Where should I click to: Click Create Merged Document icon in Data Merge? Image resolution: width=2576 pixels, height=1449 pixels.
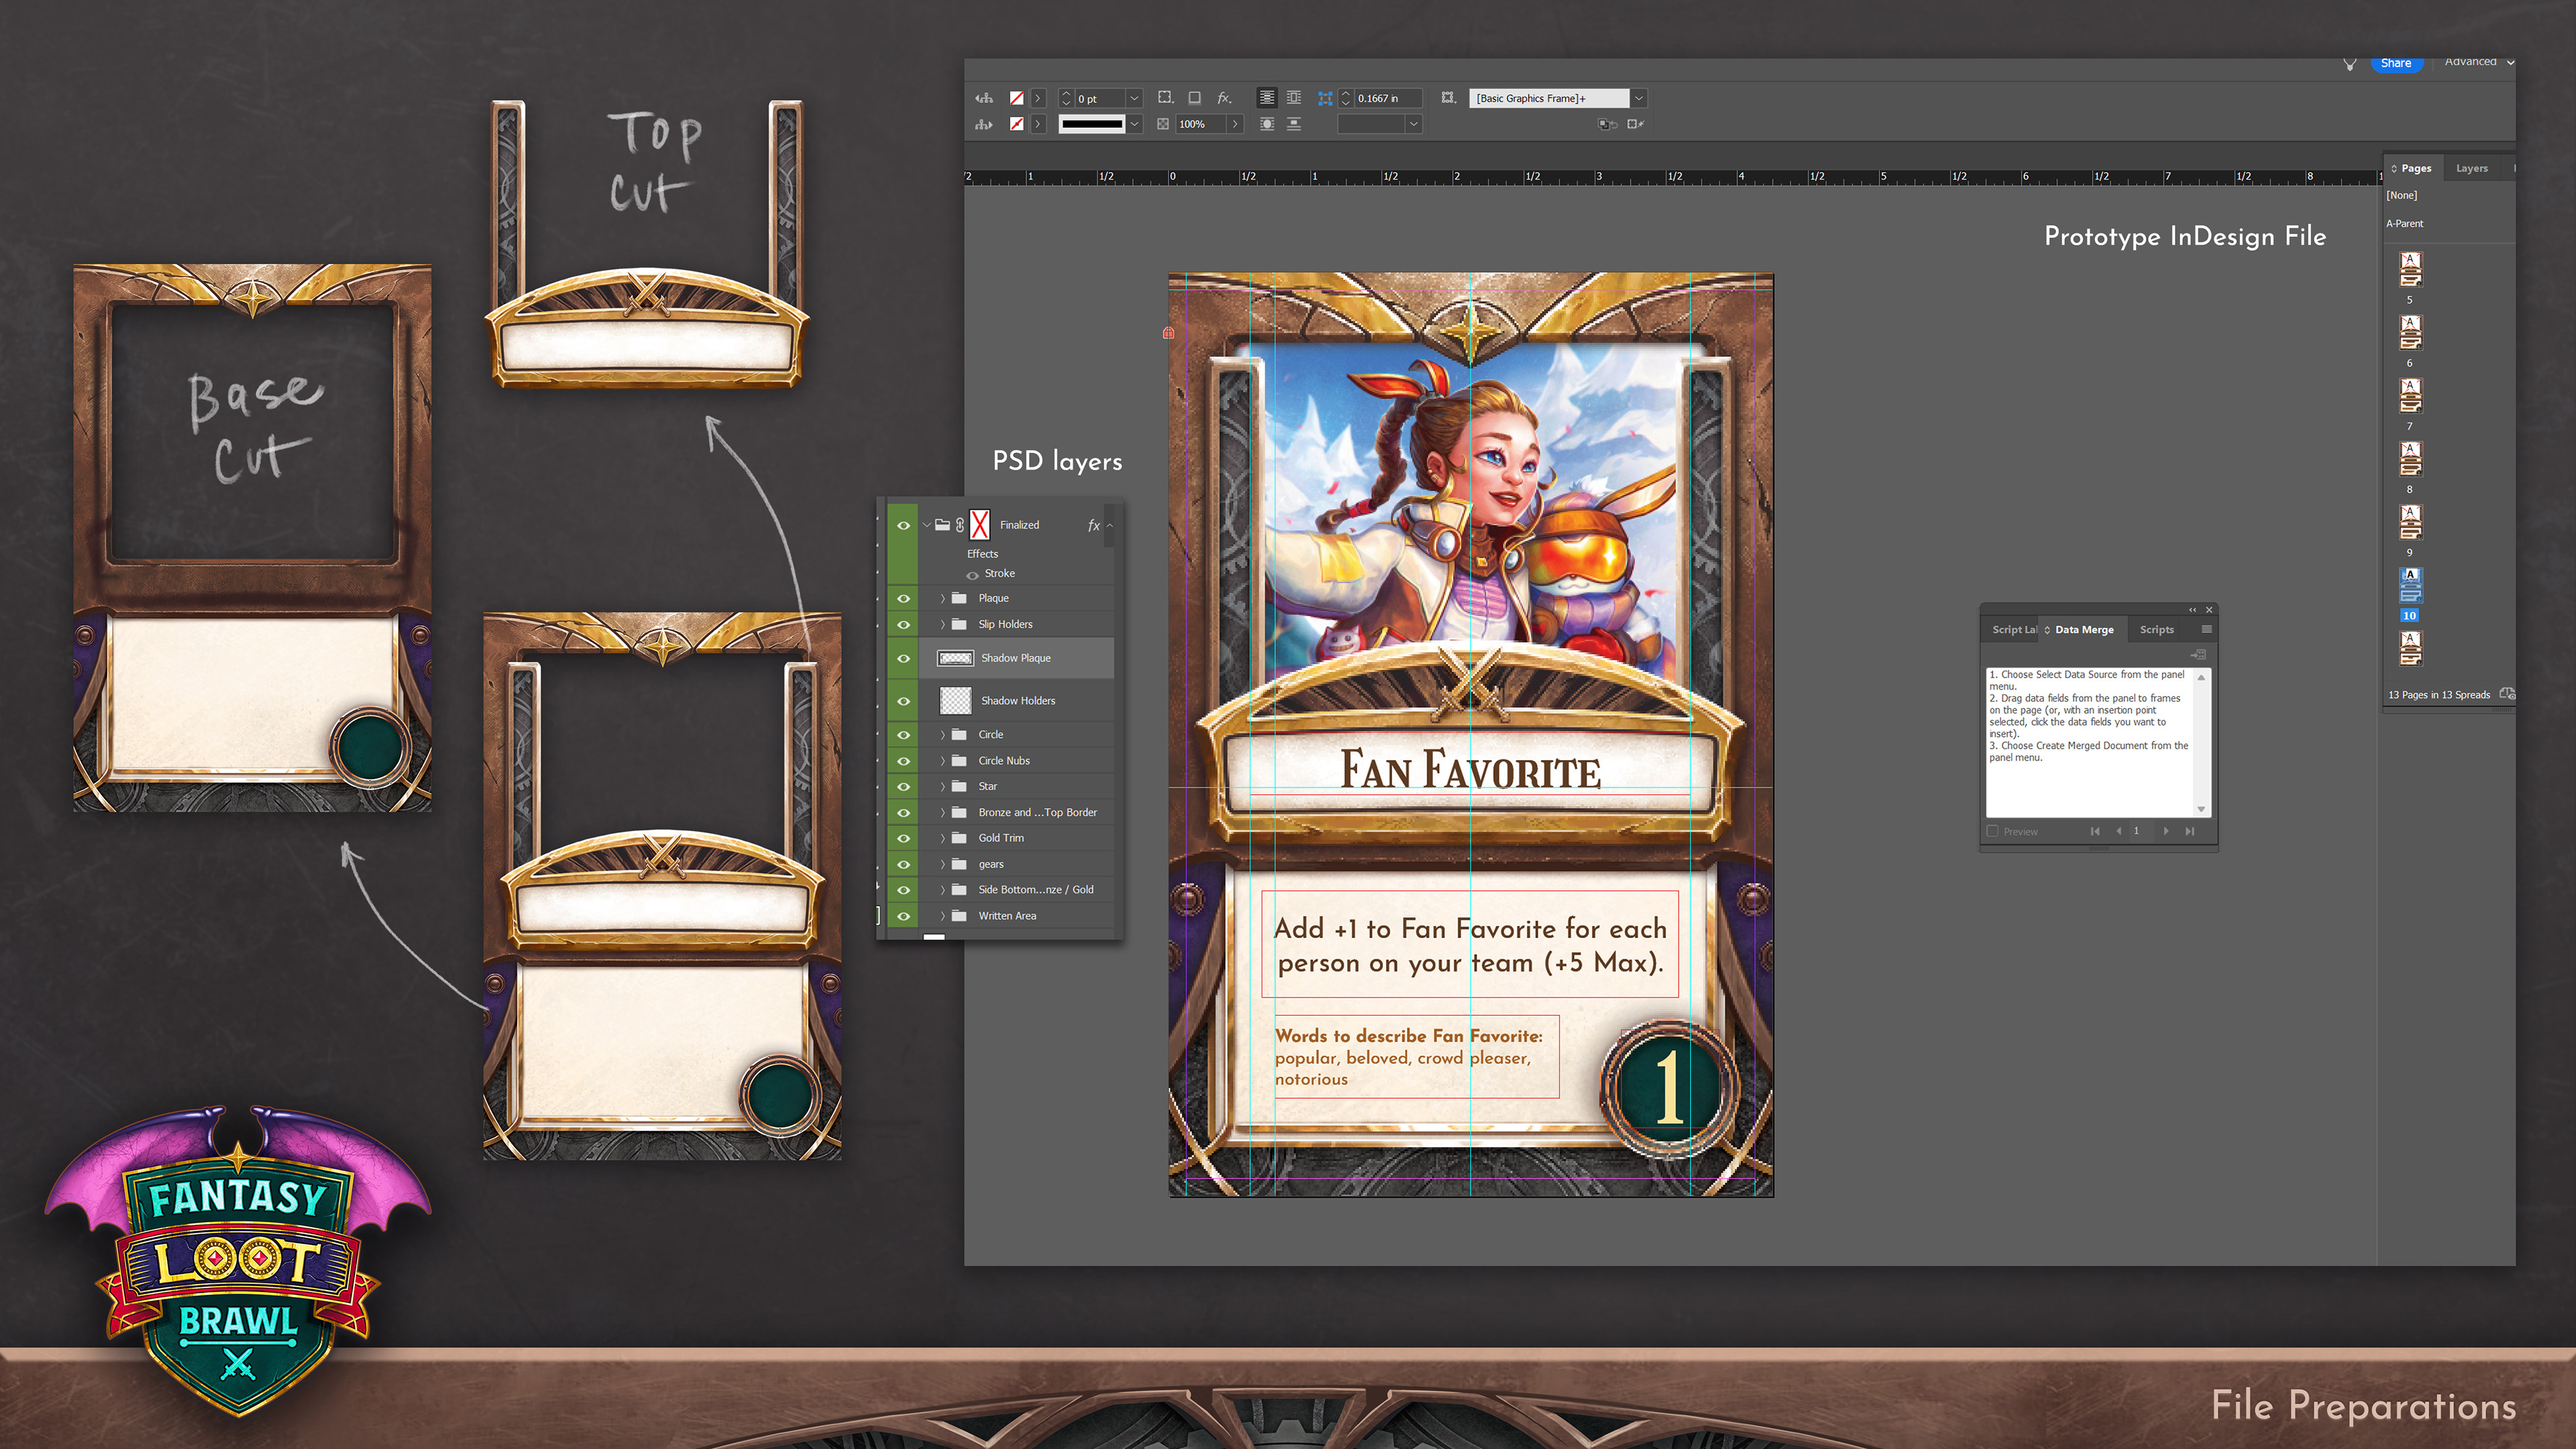2198,654
